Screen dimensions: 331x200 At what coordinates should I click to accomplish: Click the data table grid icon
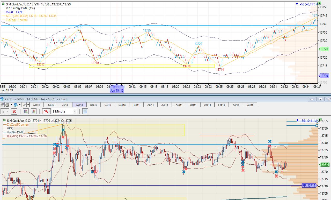click(x=85, y=111)
